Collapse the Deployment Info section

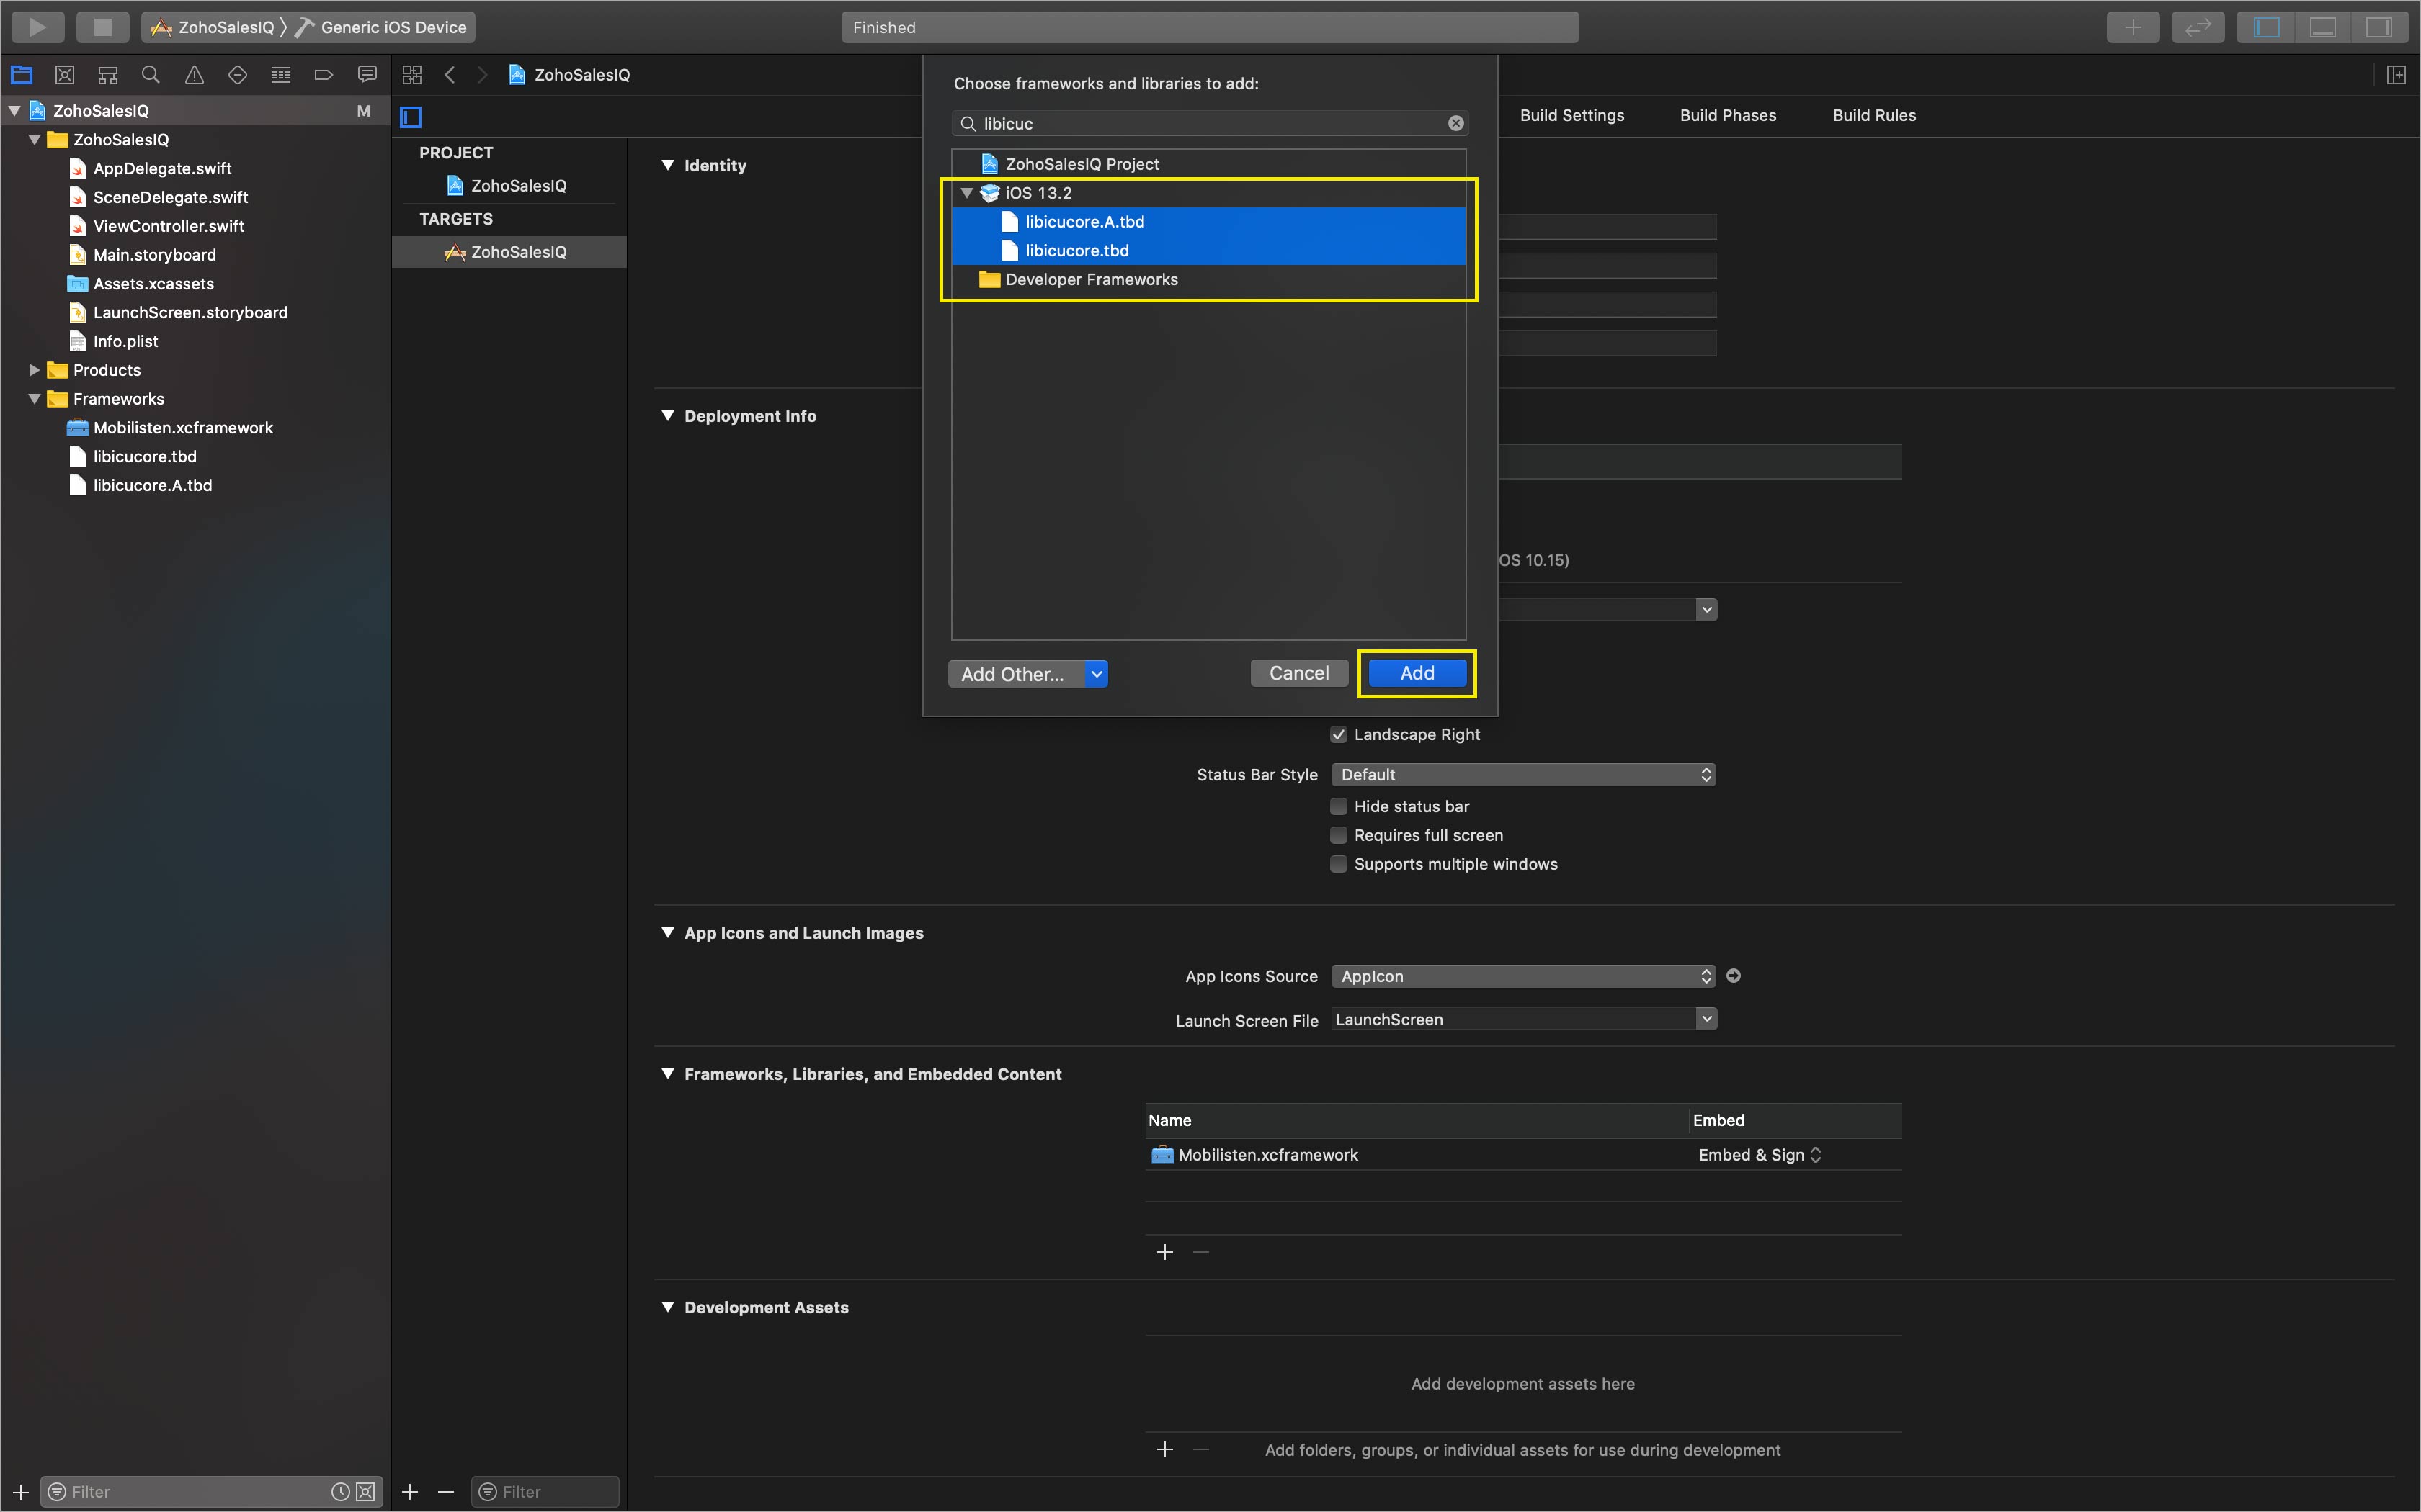[x=668, y=416]
